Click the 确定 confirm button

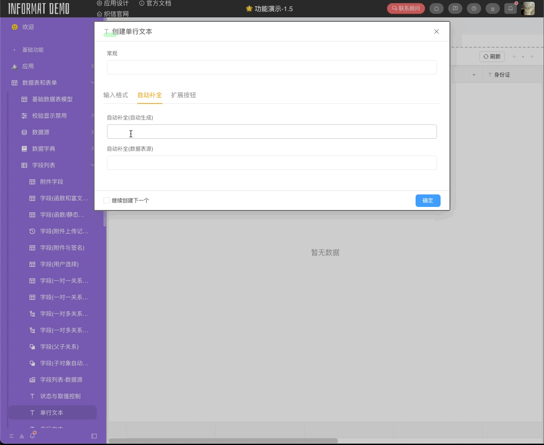point(427,200)
